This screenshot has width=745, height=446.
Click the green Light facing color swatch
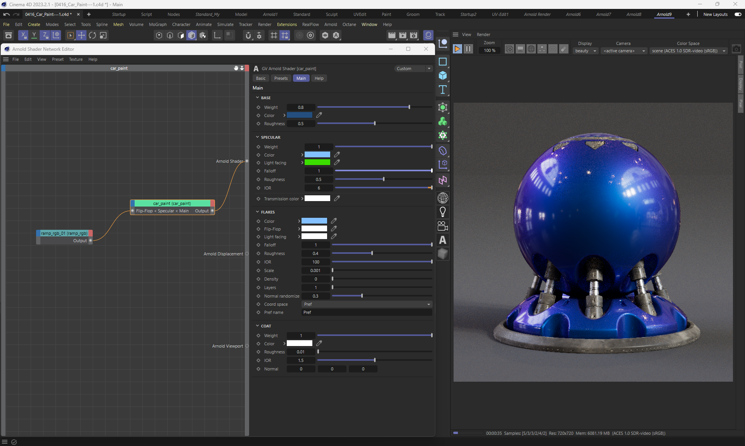pyautogui.click(x=317, y=163)
